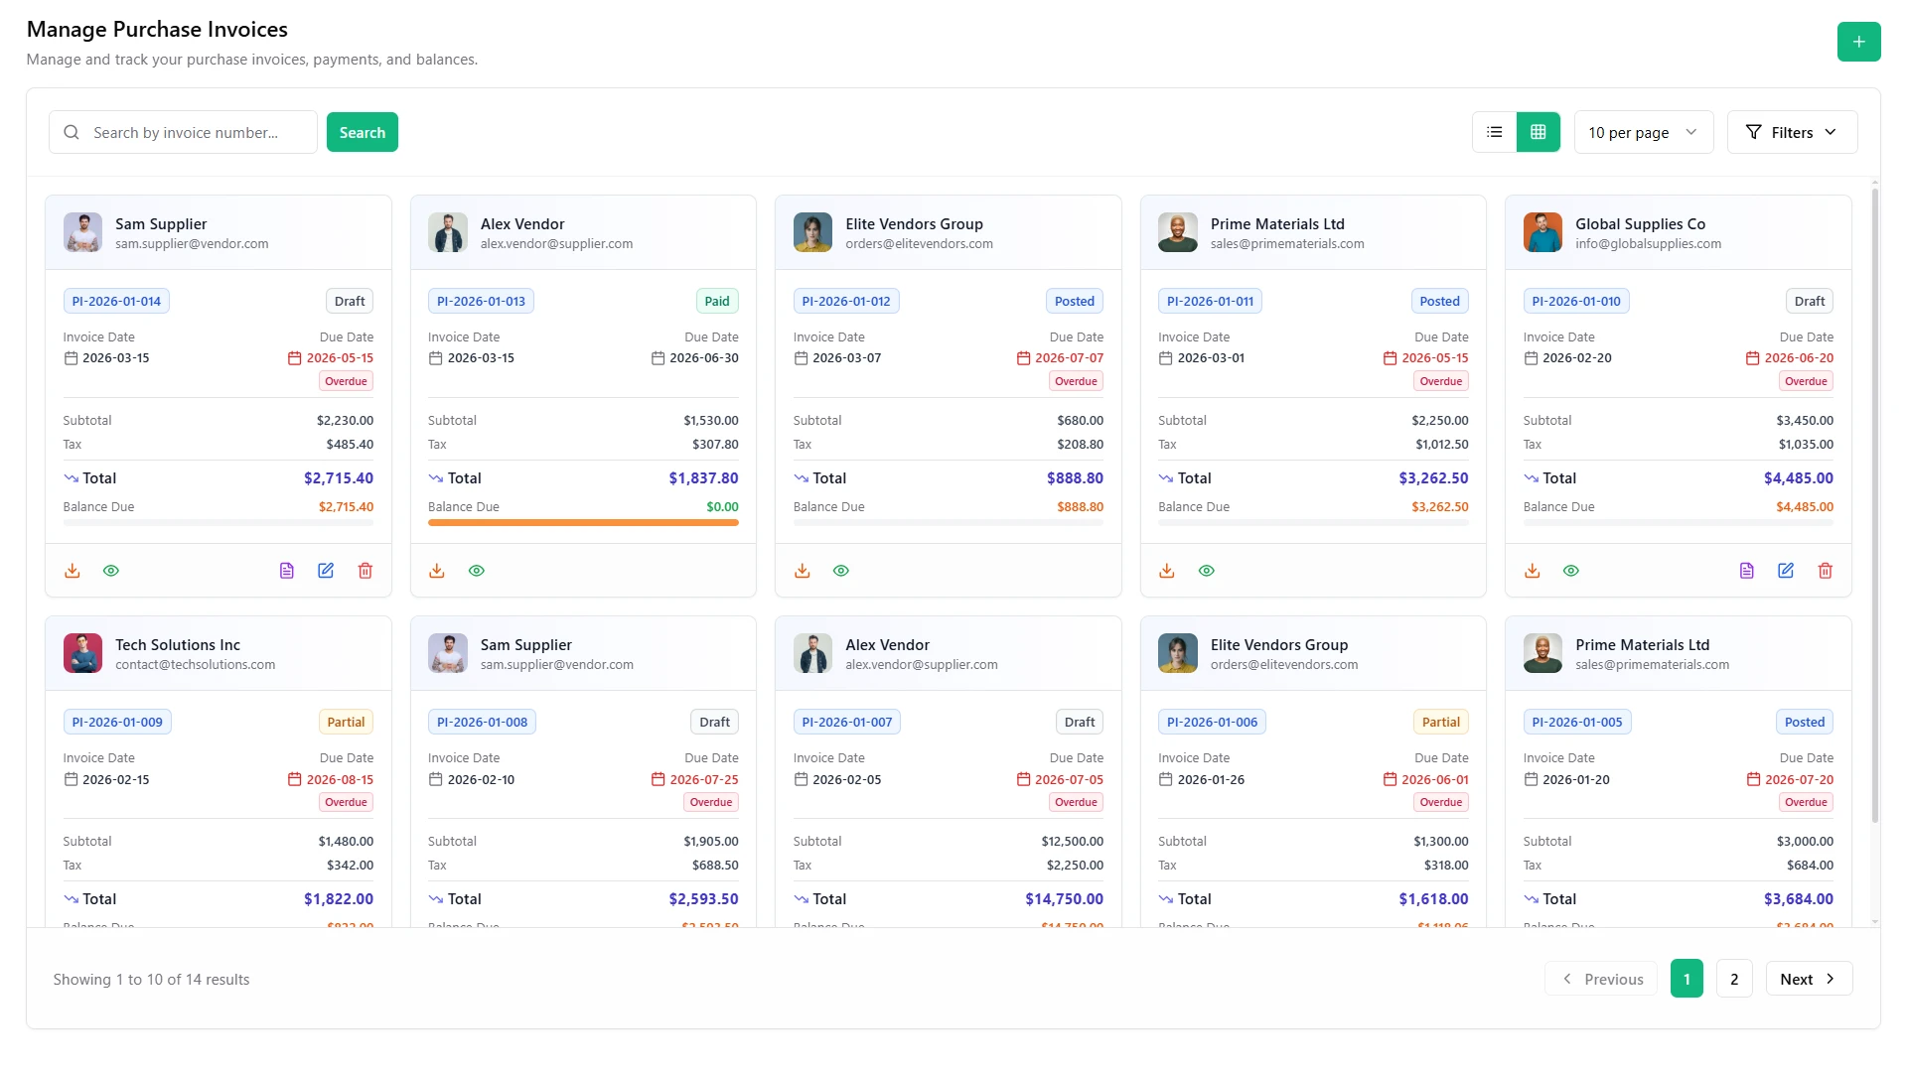Screen dimensions: 1907x1072
Task: Click email info@globalsupplies.com
Action: [x=1648, y=244]
